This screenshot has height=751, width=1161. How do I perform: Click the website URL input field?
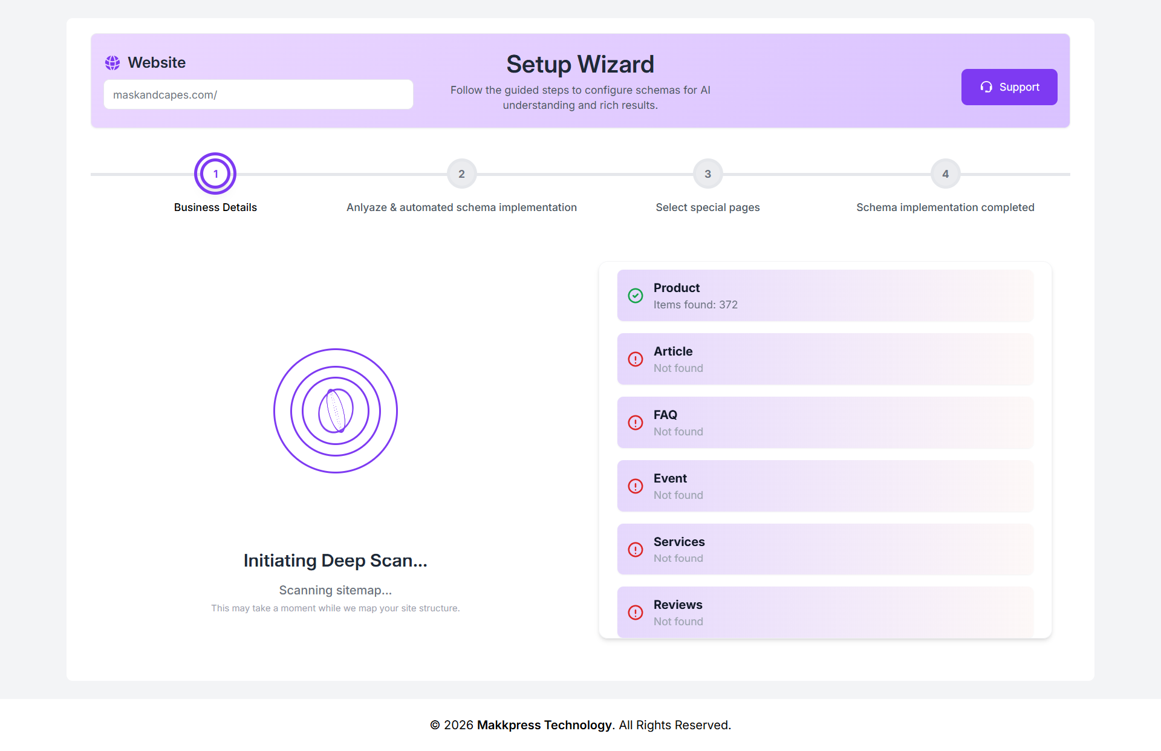(x=258, y=95)
